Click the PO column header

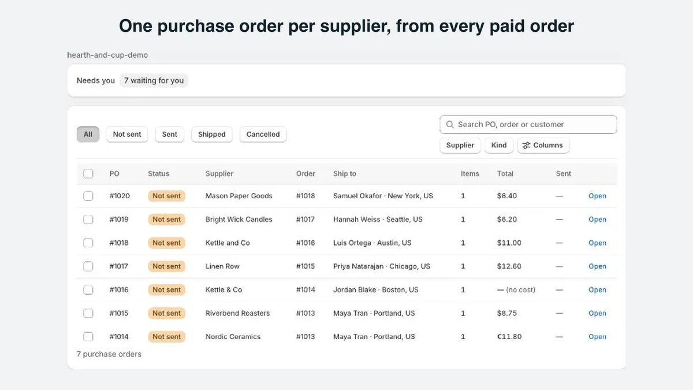[x=114, y=173]
